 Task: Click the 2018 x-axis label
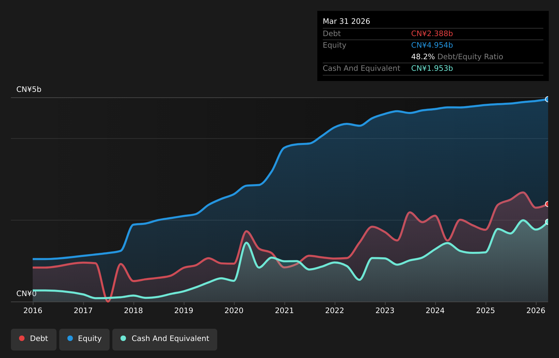pyautogui.click(x=133, y=310)
